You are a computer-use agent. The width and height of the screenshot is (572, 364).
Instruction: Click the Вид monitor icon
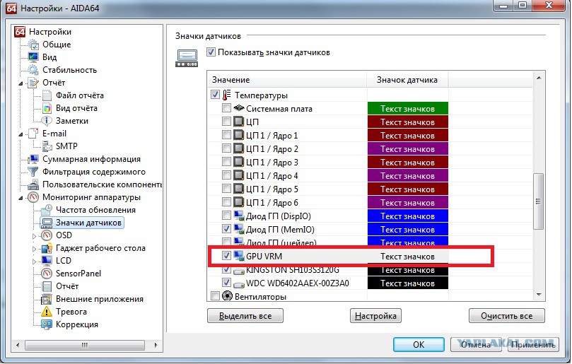[33, 57]
